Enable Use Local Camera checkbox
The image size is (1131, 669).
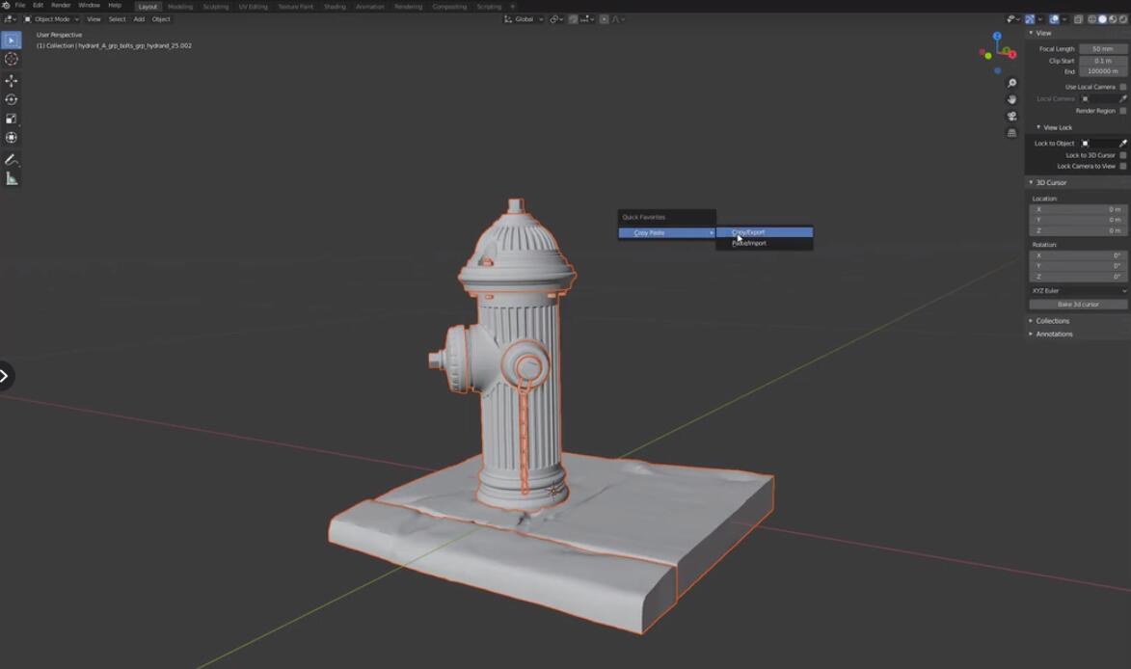1123,87
